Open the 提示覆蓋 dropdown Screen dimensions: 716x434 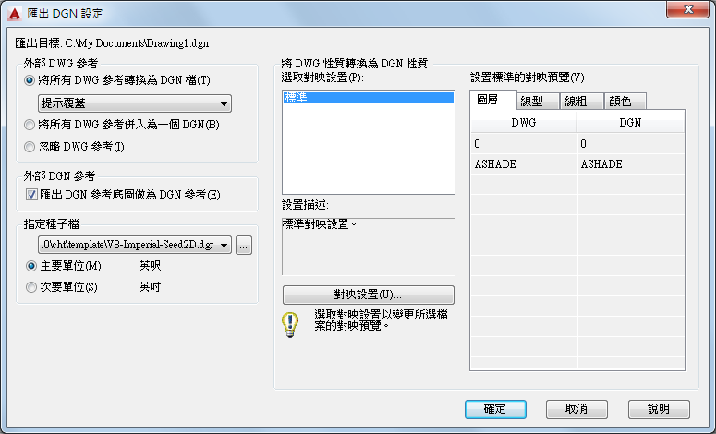(x=135, y=103)
